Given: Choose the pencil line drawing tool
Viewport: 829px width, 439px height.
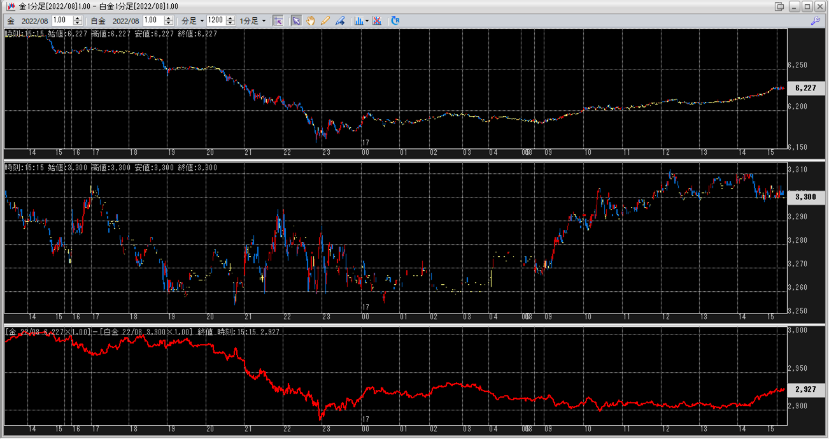Looking at the screenshot, I should (x=325, y=20).
